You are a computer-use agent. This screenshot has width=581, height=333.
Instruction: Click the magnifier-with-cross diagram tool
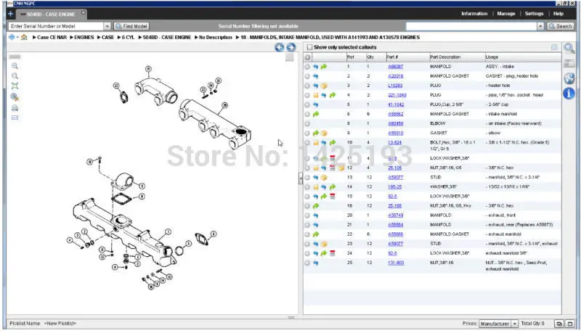click(15, 97)
